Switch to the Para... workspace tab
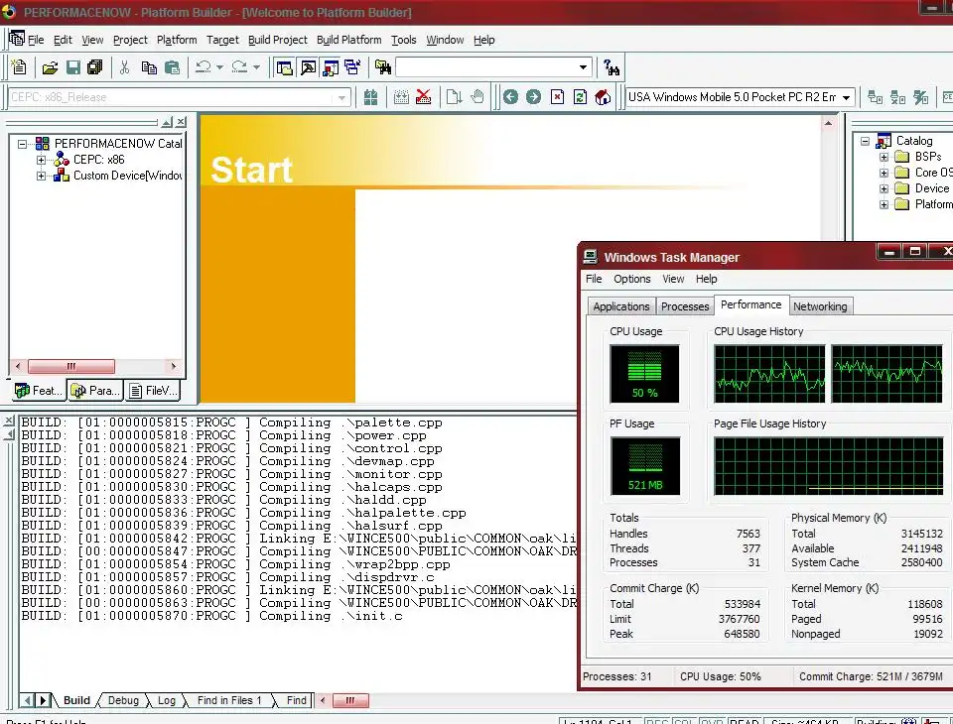 pyautogui.click(x=95, y=391)
